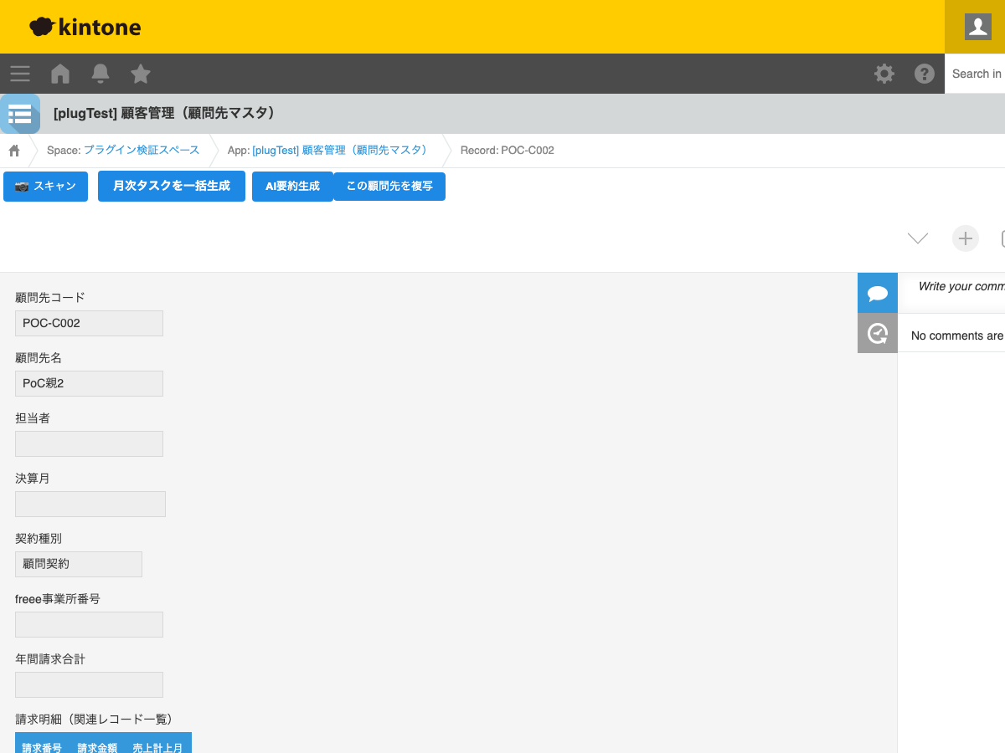This screenshot has width=1005, height=753.
Task: Open notifications bell
Action: pyautogui.click(x=100, y=74)
